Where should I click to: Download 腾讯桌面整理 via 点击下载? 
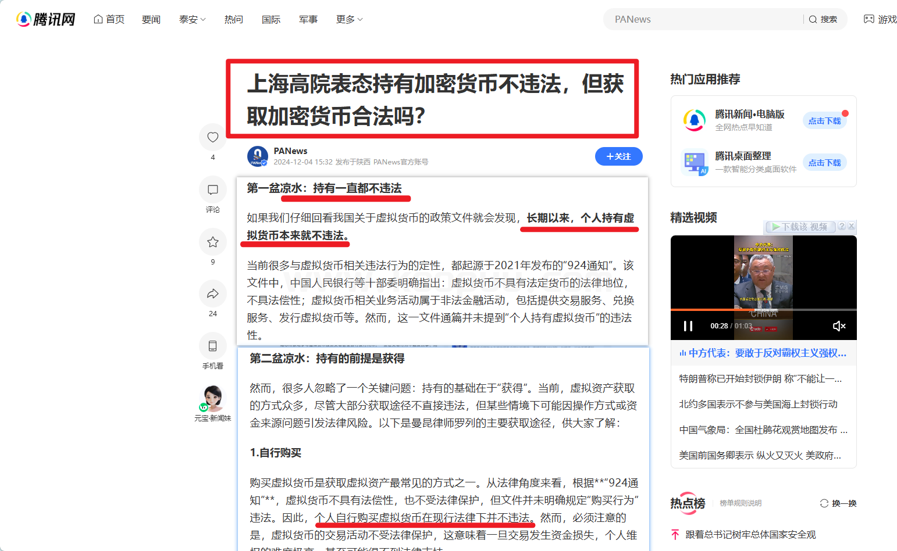click(824, 163)
